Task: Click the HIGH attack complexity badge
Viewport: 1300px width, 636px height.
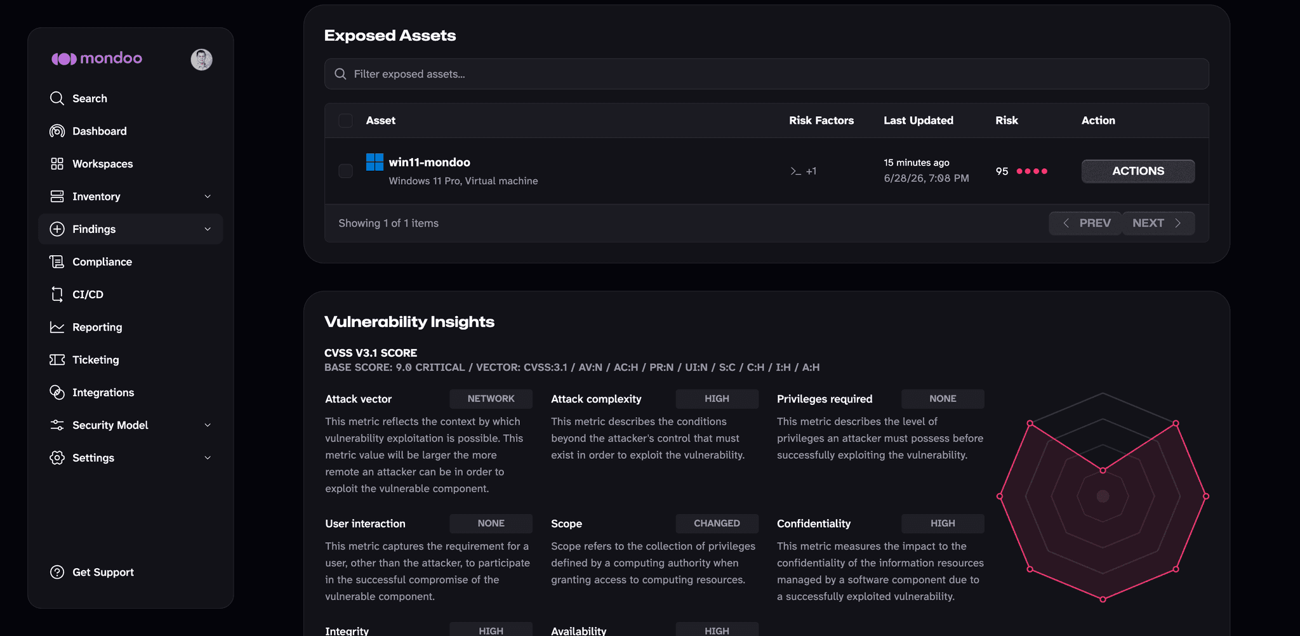Action: [x=717, y=399]
